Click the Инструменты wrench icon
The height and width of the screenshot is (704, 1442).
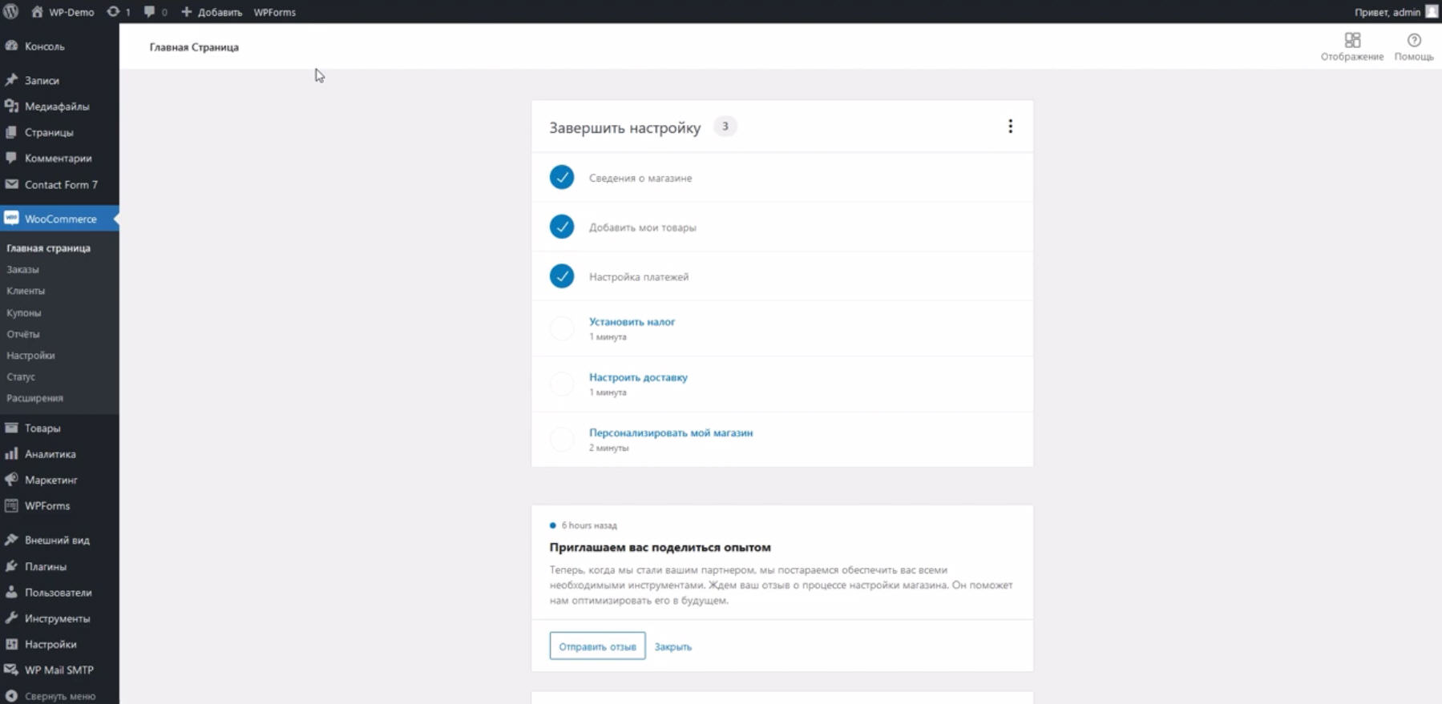pyautogui.click(x=11, y=618)
